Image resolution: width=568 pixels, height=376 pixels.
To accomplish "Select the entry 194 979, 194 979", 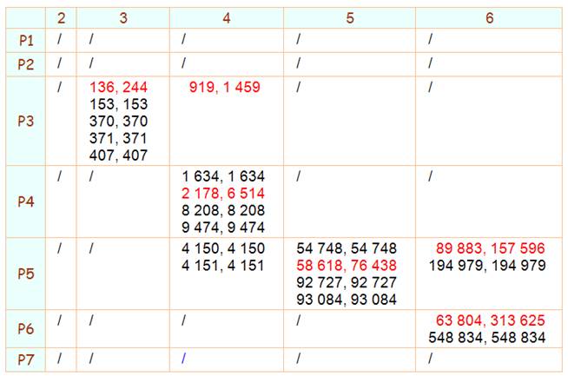I will [x=487, y=265].
